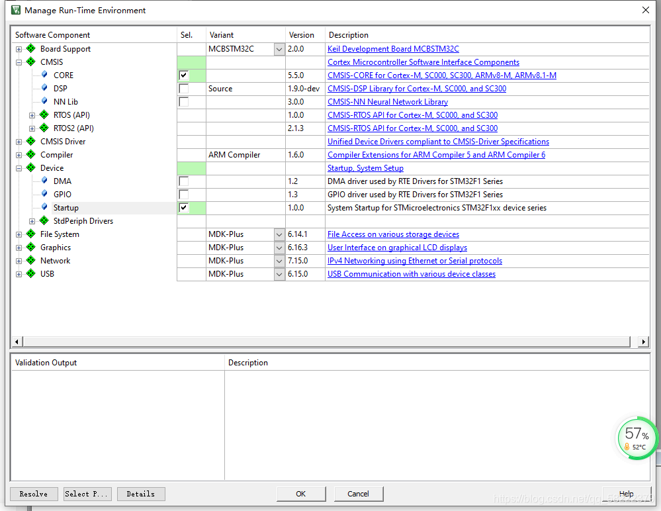Open the CMSIS-DSP Library description link

point(417,89)
